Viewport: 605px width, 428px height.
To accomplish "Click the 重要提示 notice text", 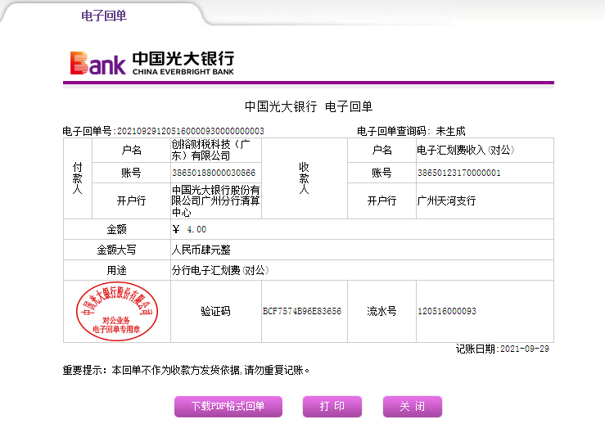I will coord(187,370).
